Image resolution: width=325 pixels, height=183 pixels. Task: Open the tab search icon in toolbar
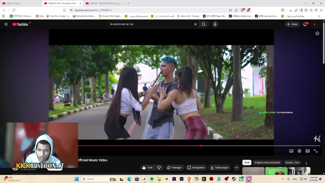283,10
